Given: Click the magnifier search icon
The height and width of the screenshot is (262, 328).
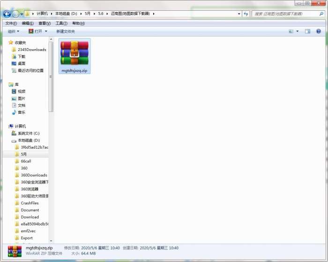Looking at the screenshot, I should click(x=321, y=14).
